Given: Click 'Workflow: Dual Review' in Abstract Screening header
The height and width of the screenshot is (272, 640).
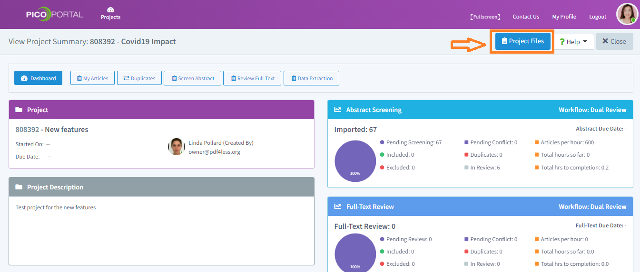Looking at the screenshot, I should pos(592,110).
